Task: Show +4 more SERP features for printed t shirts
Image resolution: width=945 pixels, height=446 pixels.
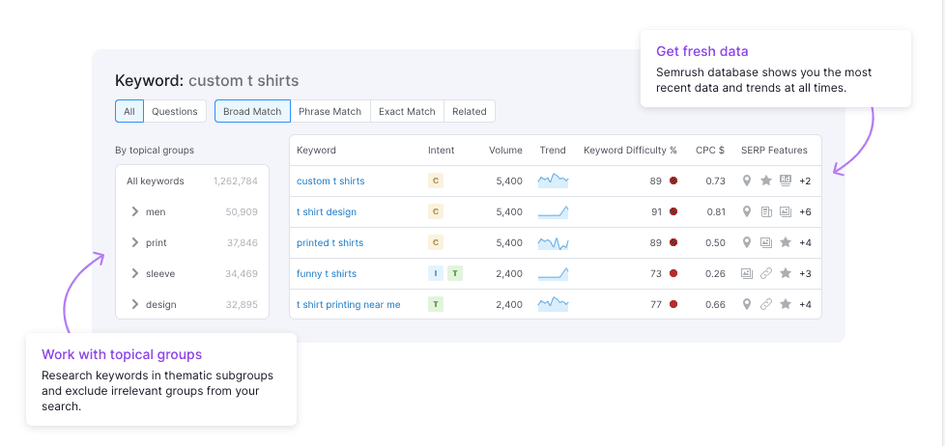Action: click(x=805, y=242)
